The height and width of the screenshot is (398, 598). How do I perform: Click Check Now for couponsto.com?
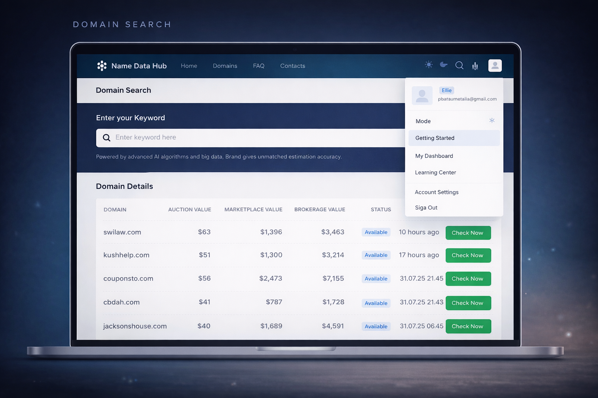click(x=468, y=279)
